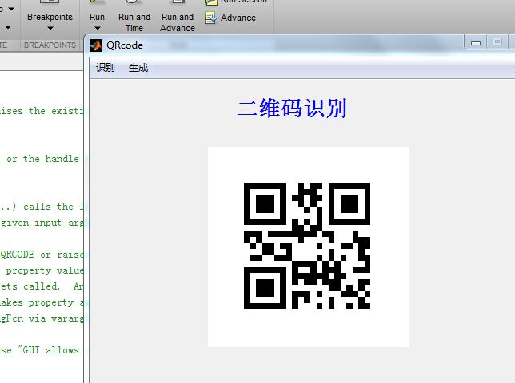The image size is (515, 383).
Task: Click the QRcode window title text
Action: pyautogui.click(x=125, y=45)
